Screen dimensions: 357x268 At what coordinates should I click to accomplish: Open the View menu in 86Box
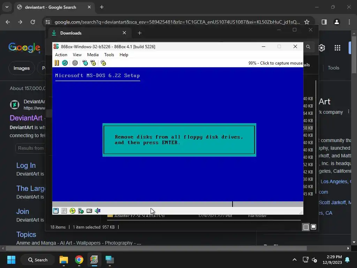pos(77,55)
